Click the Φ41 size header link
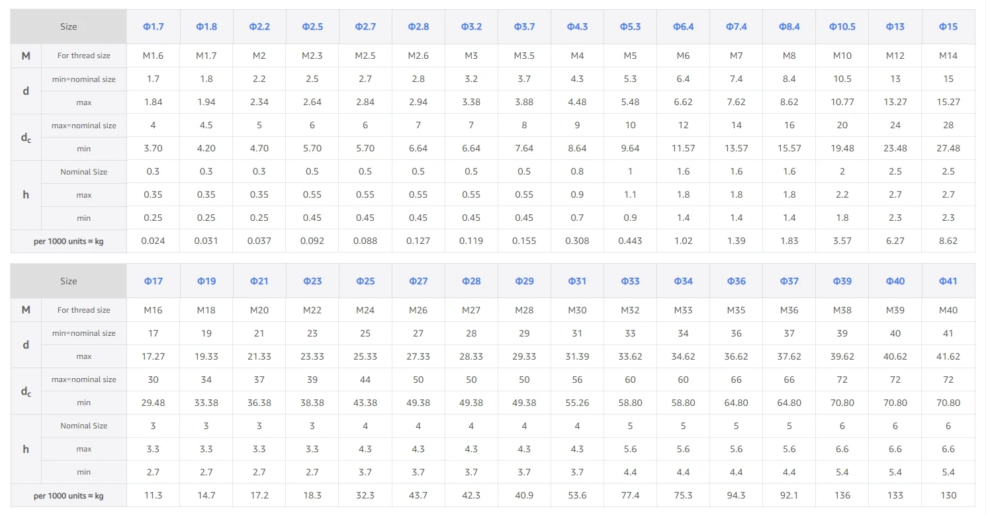The image size is (986, 515). 948,281
